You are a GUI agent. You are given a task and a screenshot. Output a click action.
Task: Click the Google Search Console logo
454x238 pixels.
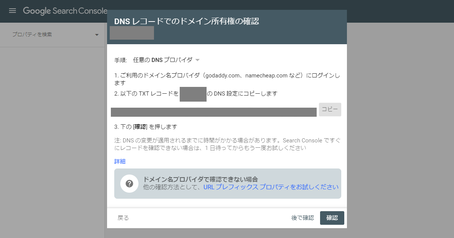[65, 11]
